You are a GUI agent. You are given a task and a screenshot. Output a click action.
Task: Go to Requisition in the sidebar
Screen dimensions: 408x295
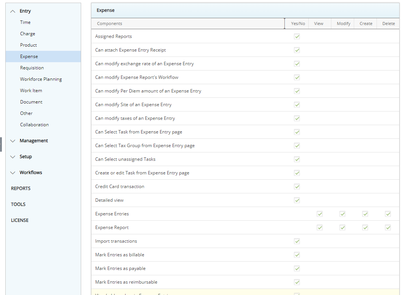[x=32, y=68]
